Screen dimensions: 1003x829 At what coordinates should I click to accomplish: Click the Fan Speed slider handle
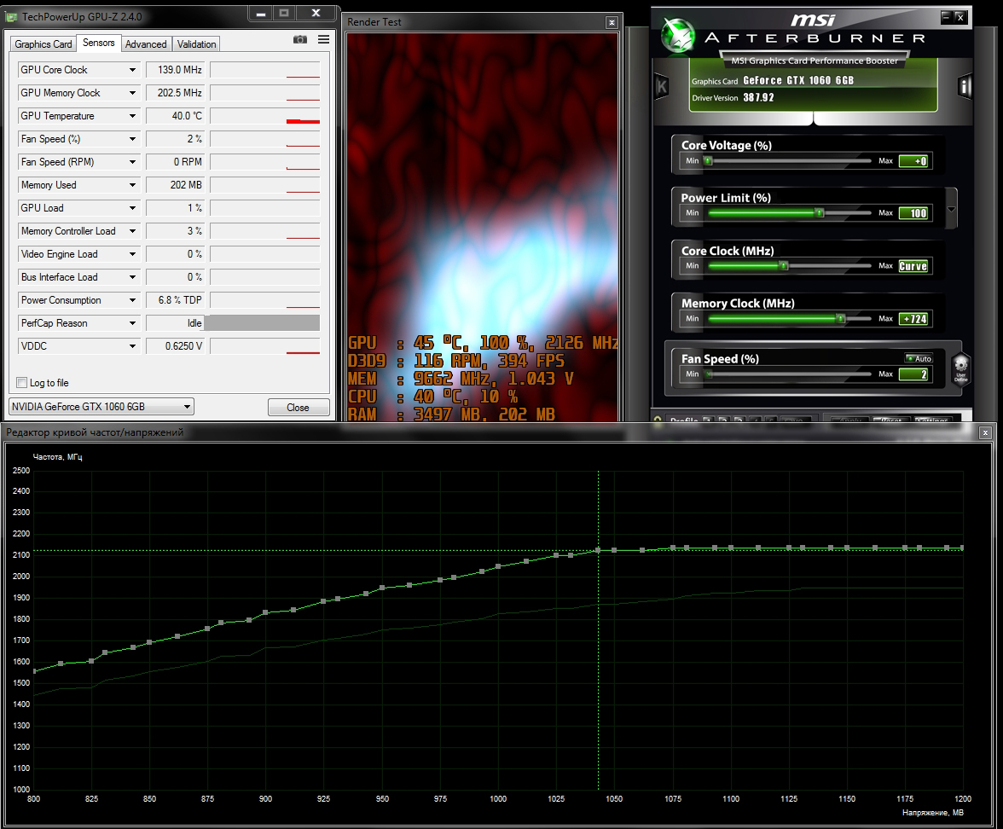pyautogui.click(x=708, y=374)
